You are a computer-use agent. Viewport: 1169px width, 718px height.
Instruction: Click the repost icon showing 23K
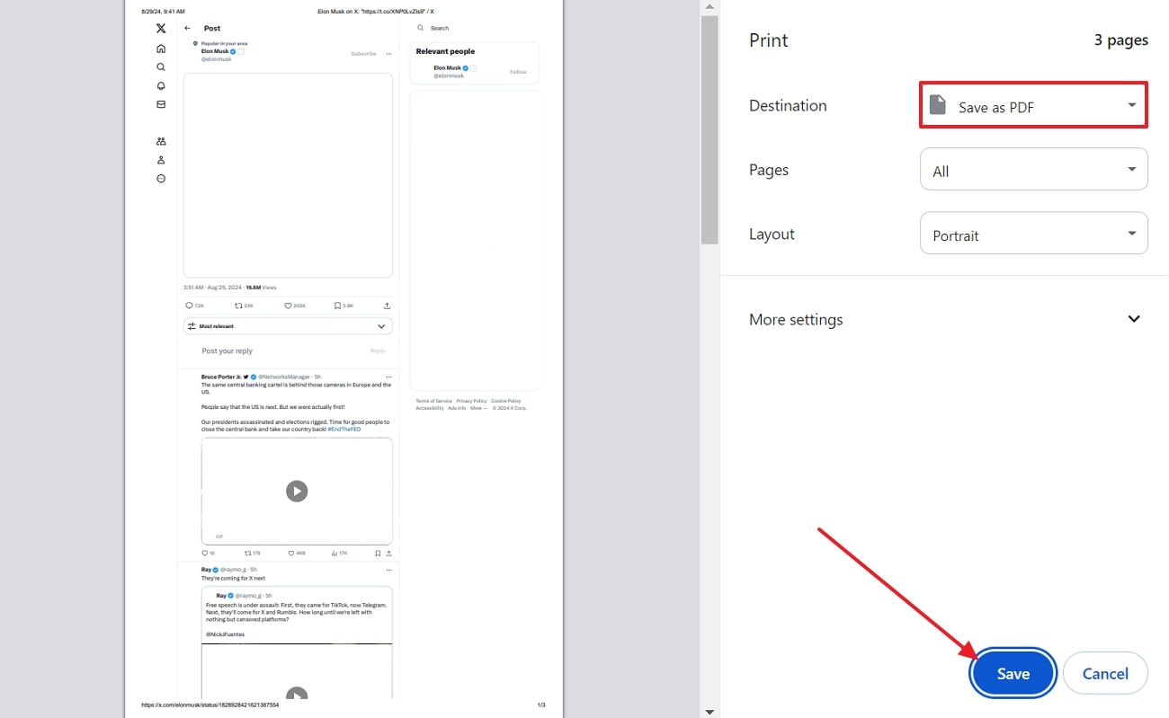pyautogui.click(x=238, y=306)
